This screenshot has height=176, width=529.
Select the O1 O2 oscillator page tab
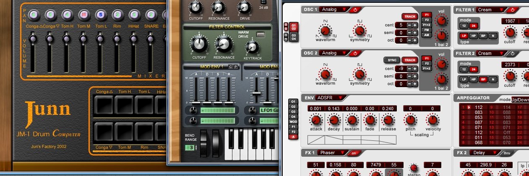294,27
